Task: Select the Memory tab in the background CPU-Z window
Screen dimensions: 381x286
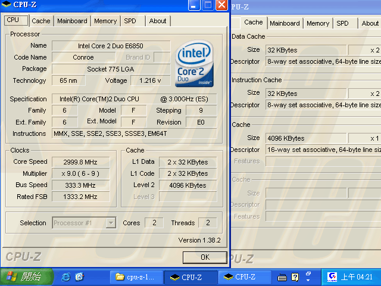Action: point(318,23)
